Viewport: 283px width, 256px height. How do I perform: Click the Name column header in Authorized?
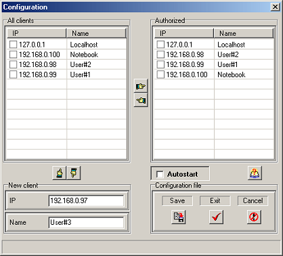coord(244,33)
